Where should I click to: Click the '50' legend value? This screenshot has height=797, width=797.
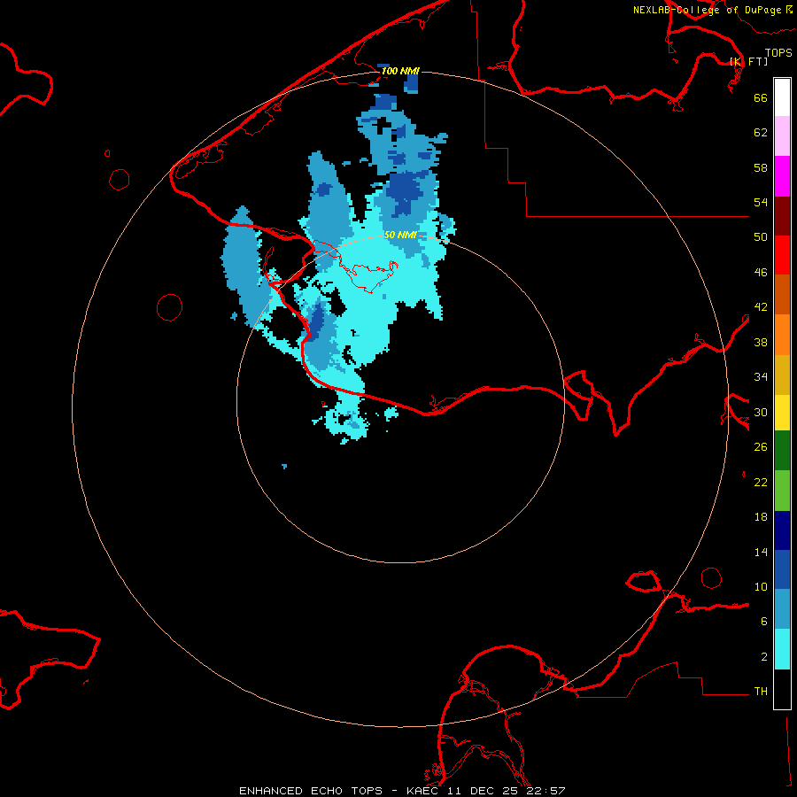click(x=761, y=237)
